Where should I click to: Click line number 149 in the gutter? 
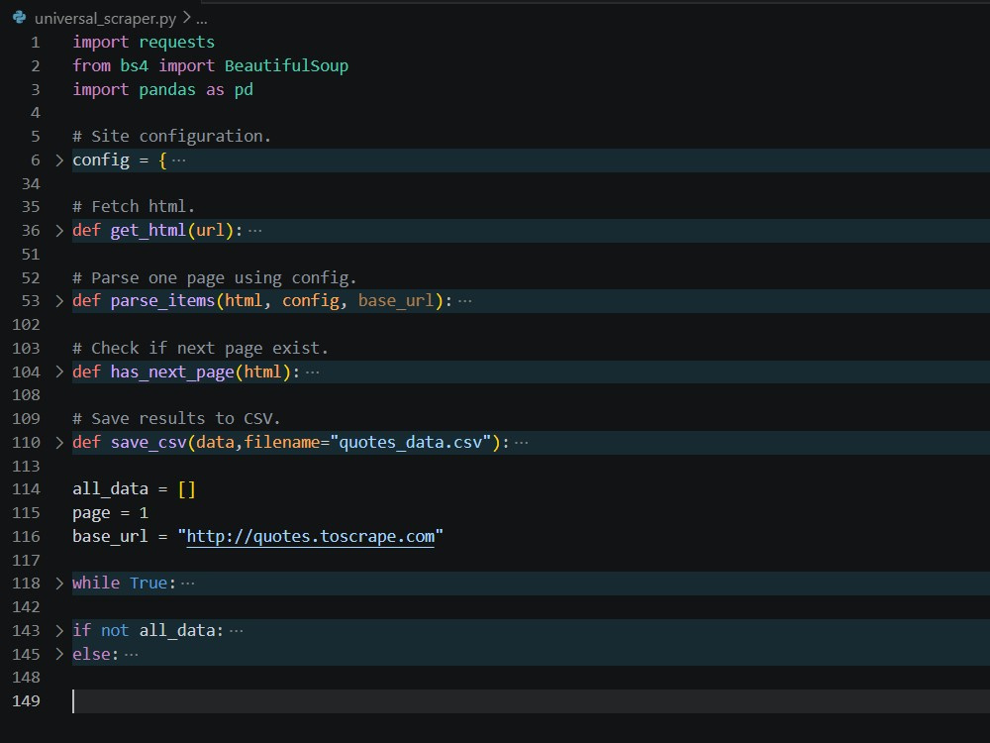click(26, 701)
